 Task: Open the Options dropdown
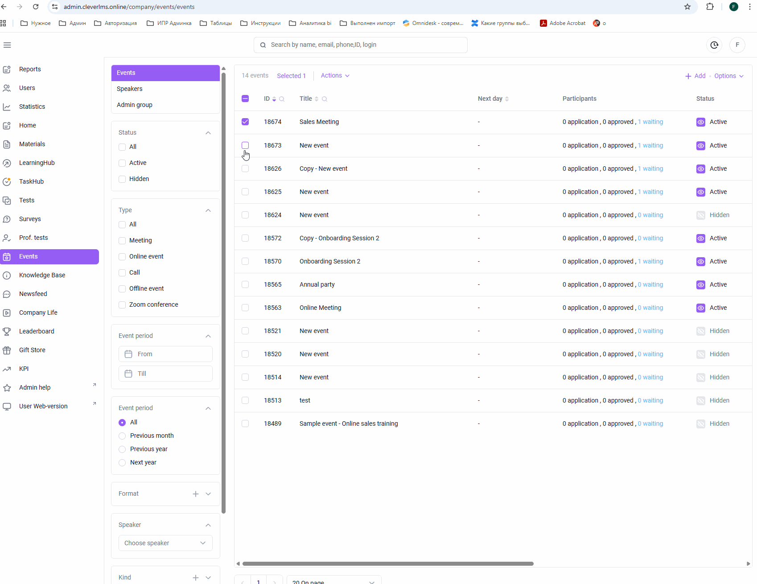729,76
